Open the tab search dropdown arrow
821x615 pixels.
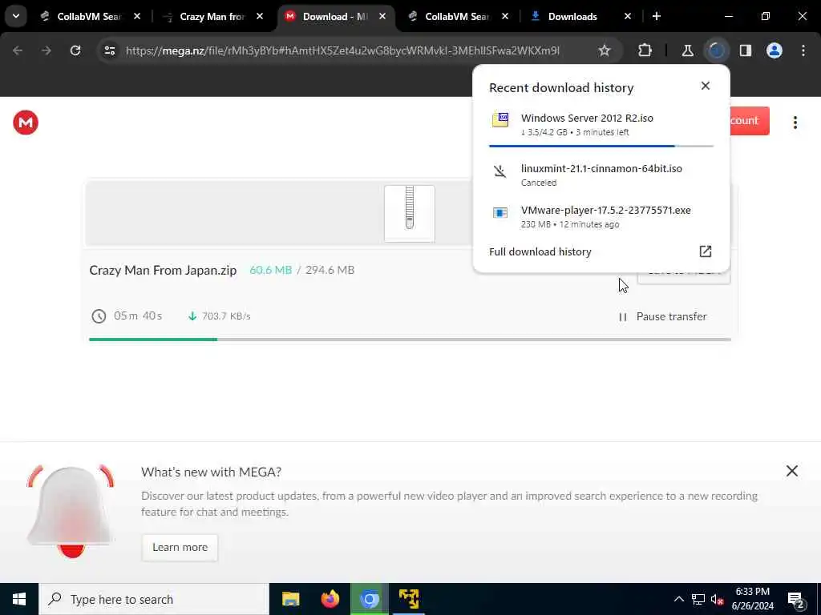pyautogui.click(x=16, y=16)
